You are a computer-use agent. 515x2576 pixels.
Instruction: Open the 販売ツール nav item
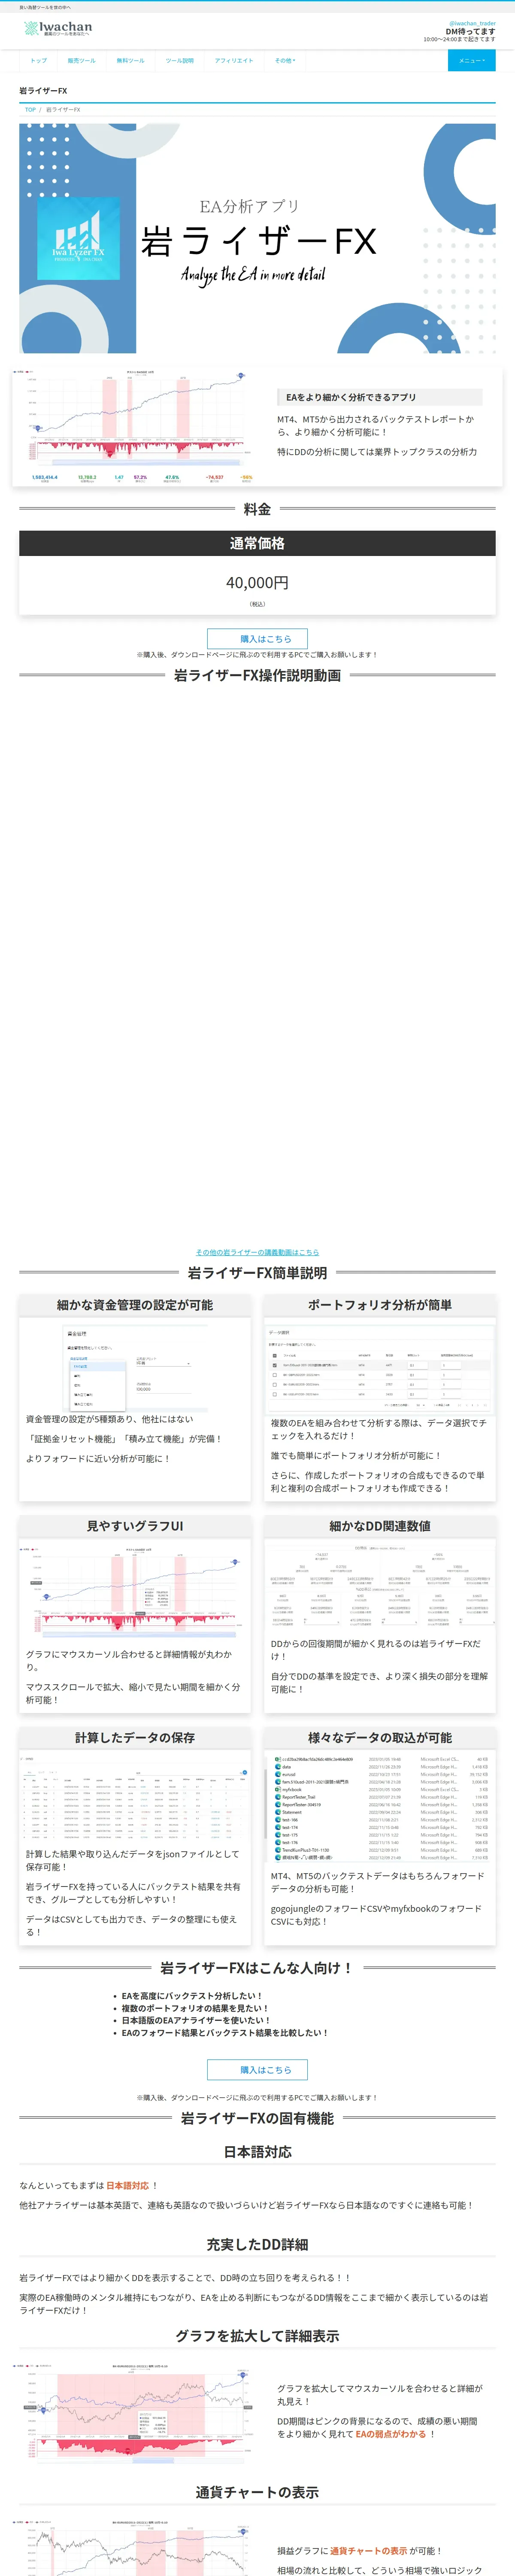click(x=81, y=60)
